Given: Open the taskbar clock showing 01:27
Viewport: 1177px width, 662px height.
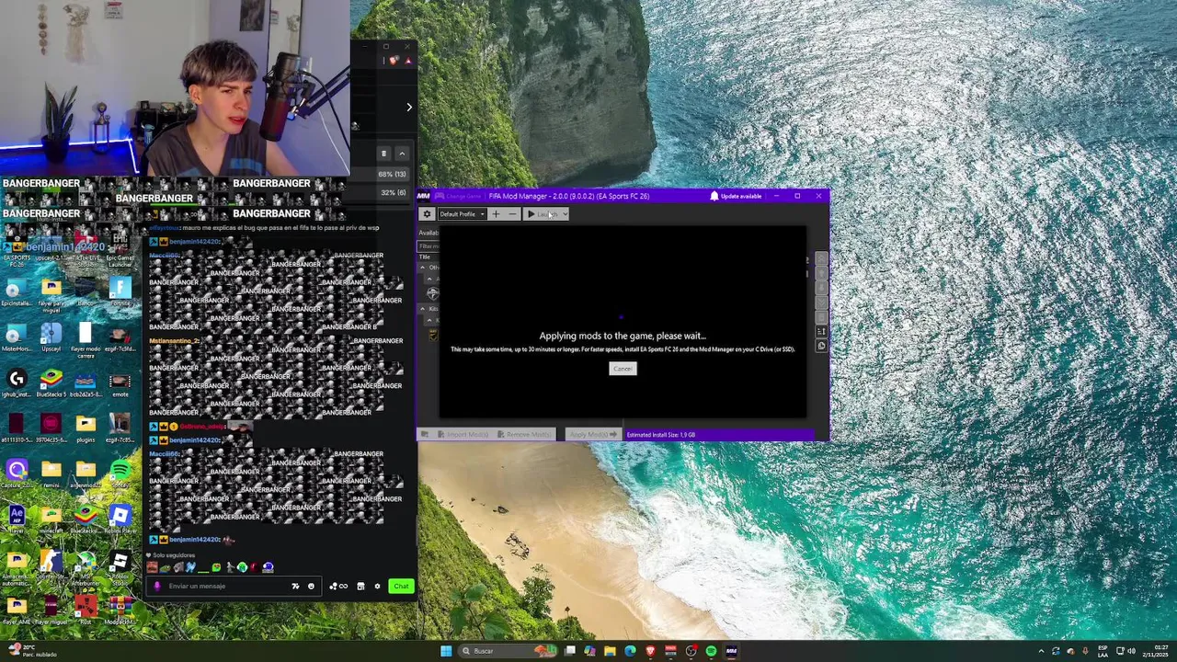Looking at the screenshot, I should click(x=1155, y=651).
